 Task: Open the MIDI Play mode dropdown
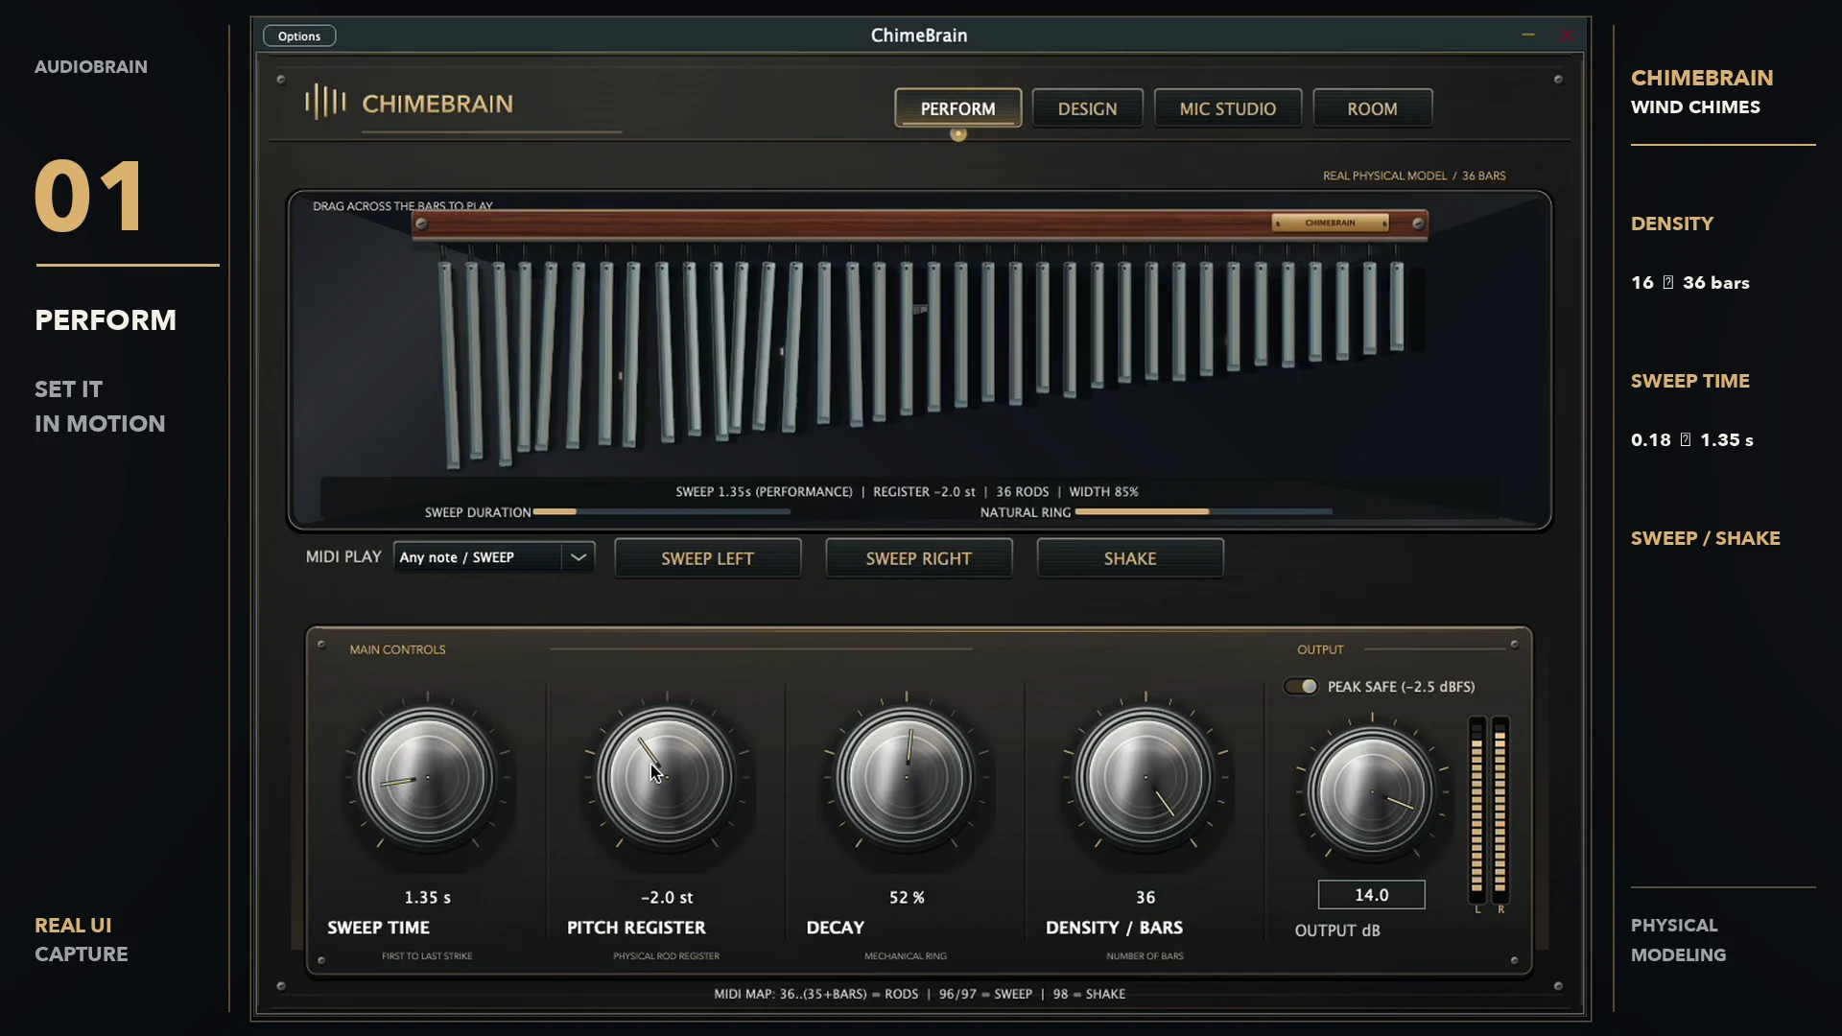click(493, 557)
